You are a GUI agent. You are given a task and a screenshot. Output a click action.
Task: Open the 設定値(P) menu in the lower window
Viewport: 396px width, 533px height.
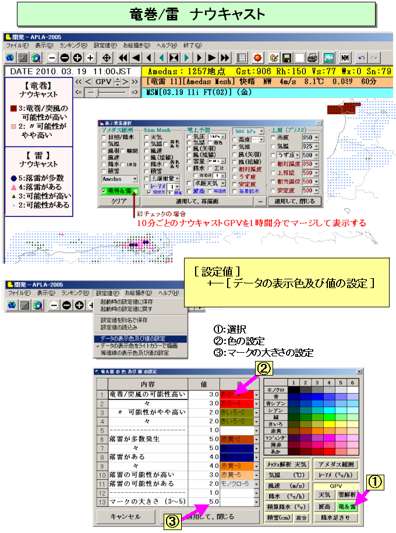(107, 292)
